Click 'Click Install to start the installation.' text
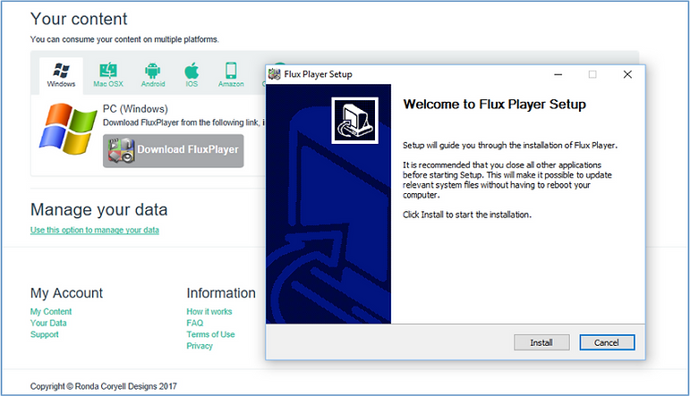 coord(467,215)
